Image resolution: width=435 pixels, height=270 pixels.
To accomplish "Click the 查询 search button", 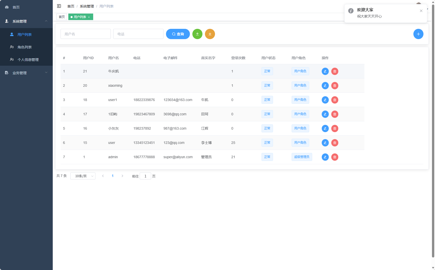I will point(178,34).
